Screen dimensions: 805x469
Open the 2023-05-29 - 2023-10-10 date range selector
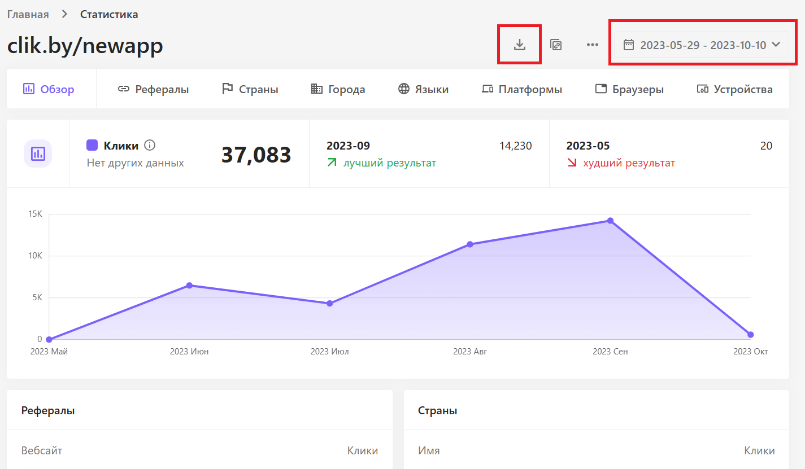click(702, 45)
